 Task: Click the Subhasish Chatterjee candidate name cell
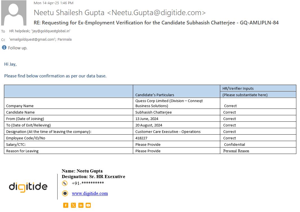point(153,112)
